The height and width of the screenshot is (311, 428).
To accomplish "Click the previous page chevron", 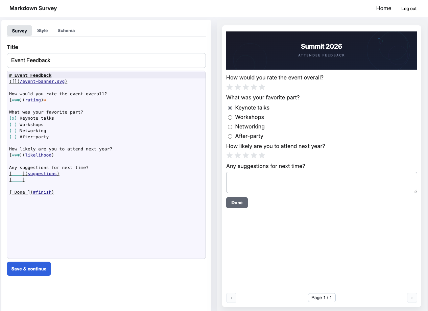I will [231, 297].
